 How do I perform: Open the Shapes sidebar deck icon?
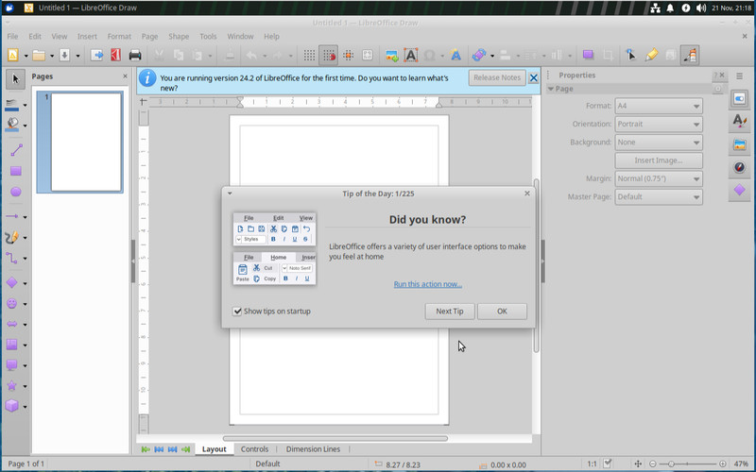point(740,191)
